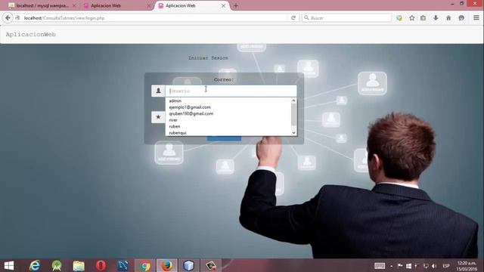Click the AplicacionWeb brand link

coord(30,34)
